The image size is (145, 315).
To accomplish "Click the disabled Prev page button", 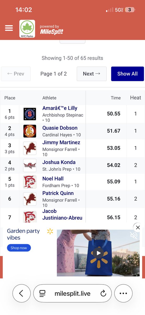I will click(16, 74).
